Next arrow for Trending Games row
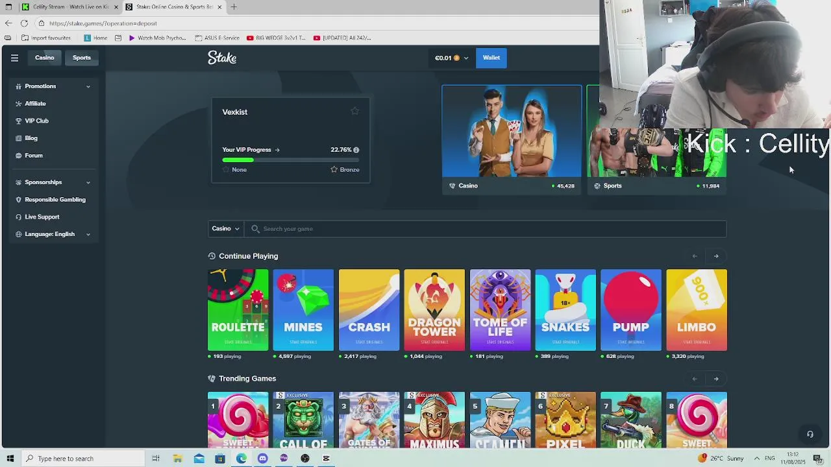Image resolution: width=831 pixels, height=467 pixels. click(716, 379)
